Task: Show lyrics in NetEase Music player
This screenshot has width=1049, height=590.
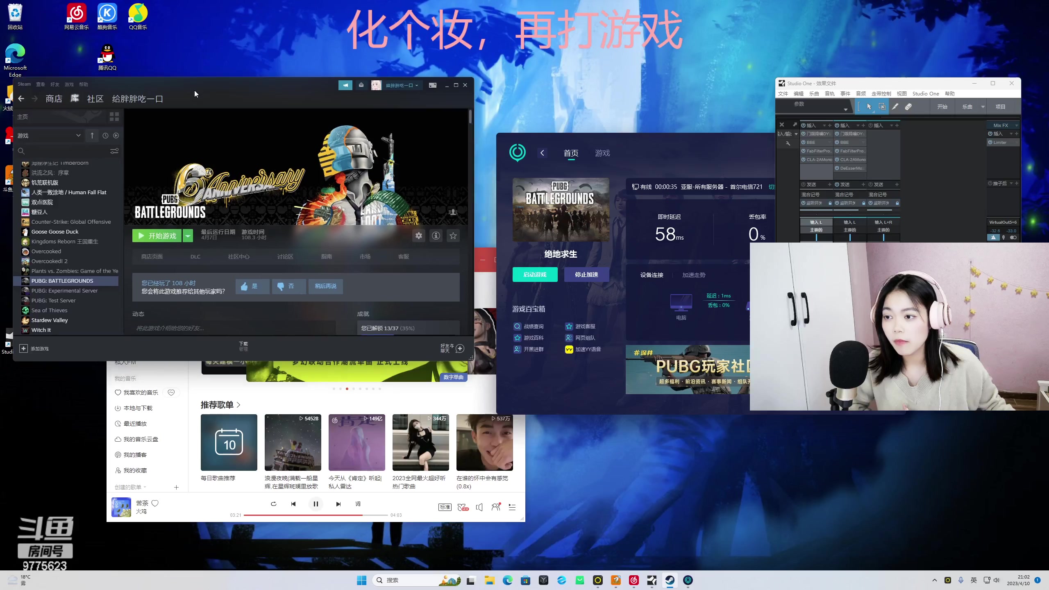Action: (358, 504)
